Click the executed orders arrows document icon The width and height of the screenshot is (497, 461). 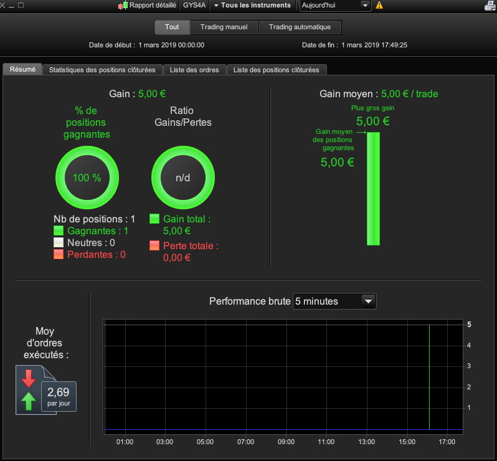pyautogui.click(x=36, y=389)
